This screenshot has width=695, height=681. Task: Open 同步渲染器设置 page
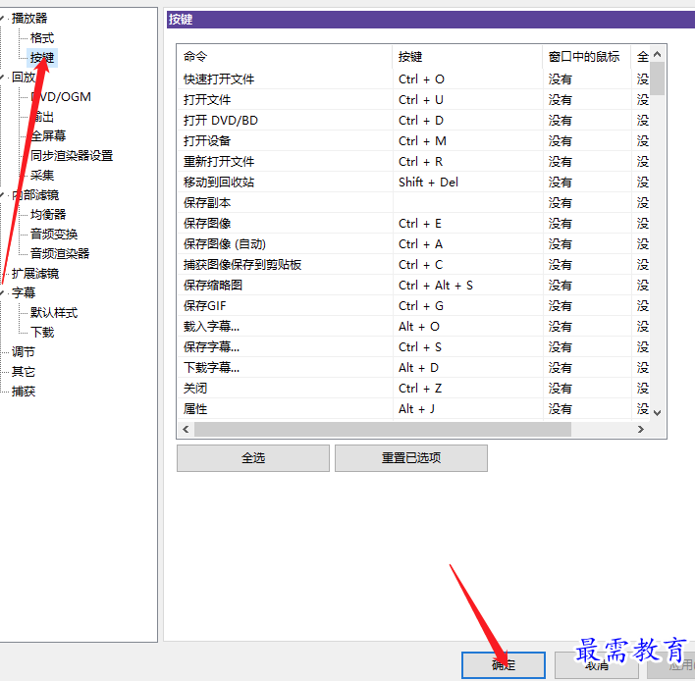click(72, 155)
